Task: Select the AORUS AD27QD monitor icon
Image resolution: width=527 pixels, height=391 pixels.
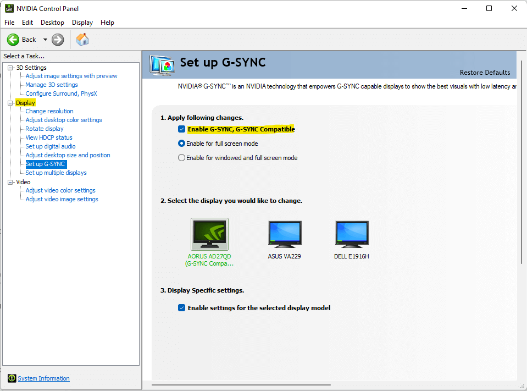Action: coord(209,234)
